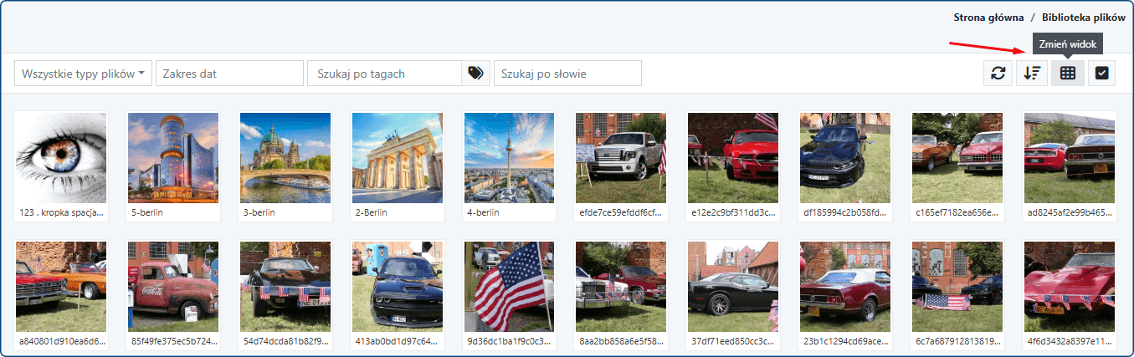Viewport: 1134px width, 357px height.
Task: Select the eye image thumbnail
Action: click(61, 158)
